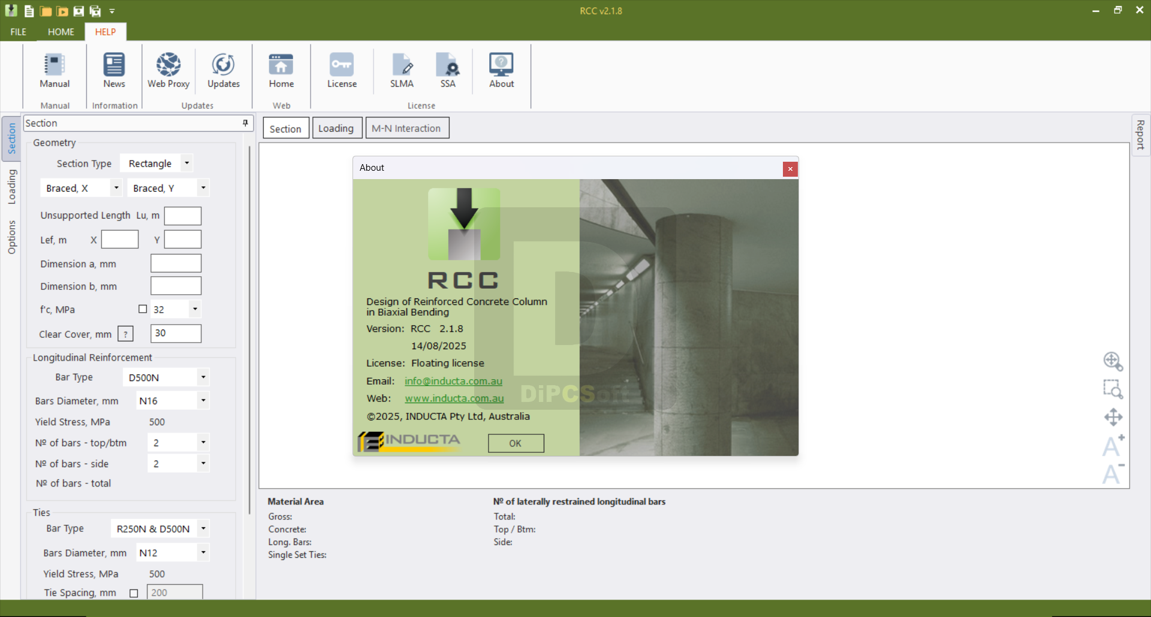Click the Section panel title header
The image size is (1151, 617).
(x=138, y=123)
